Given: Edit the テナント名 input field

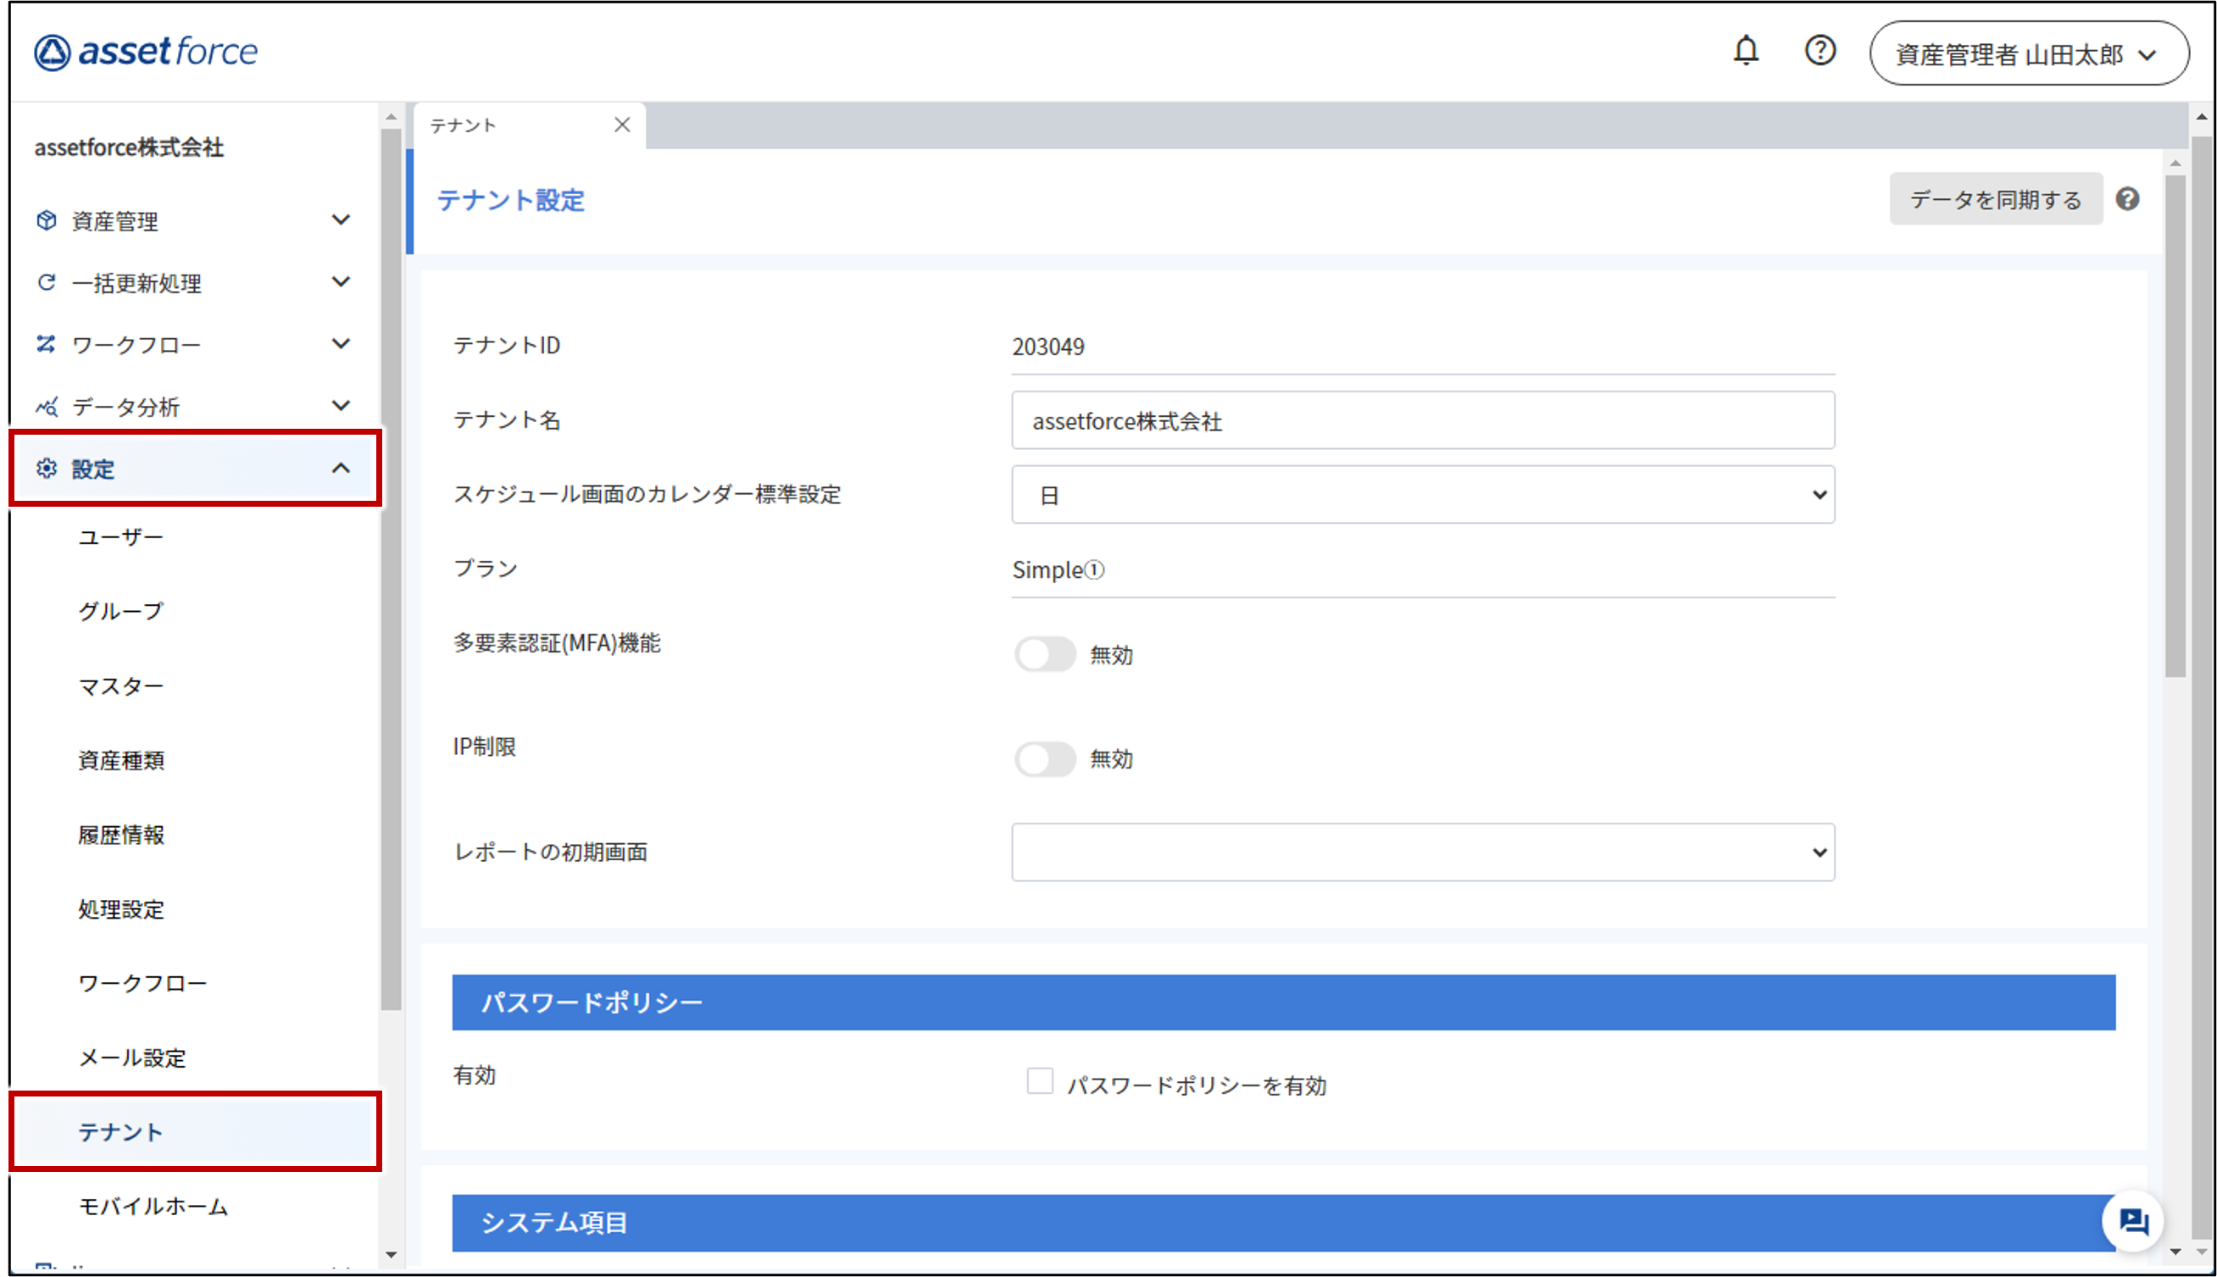Looking at the screenshot, I should [1422, 420].
